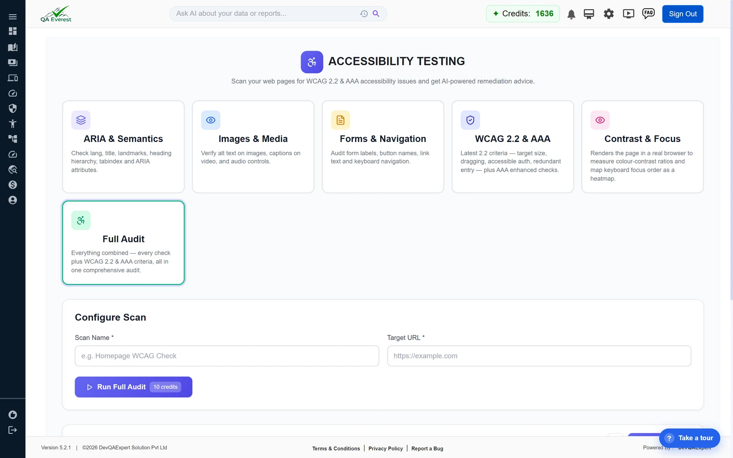Open the search history clock icon
The image size is (733, 458).
click(x=364, y=14)
